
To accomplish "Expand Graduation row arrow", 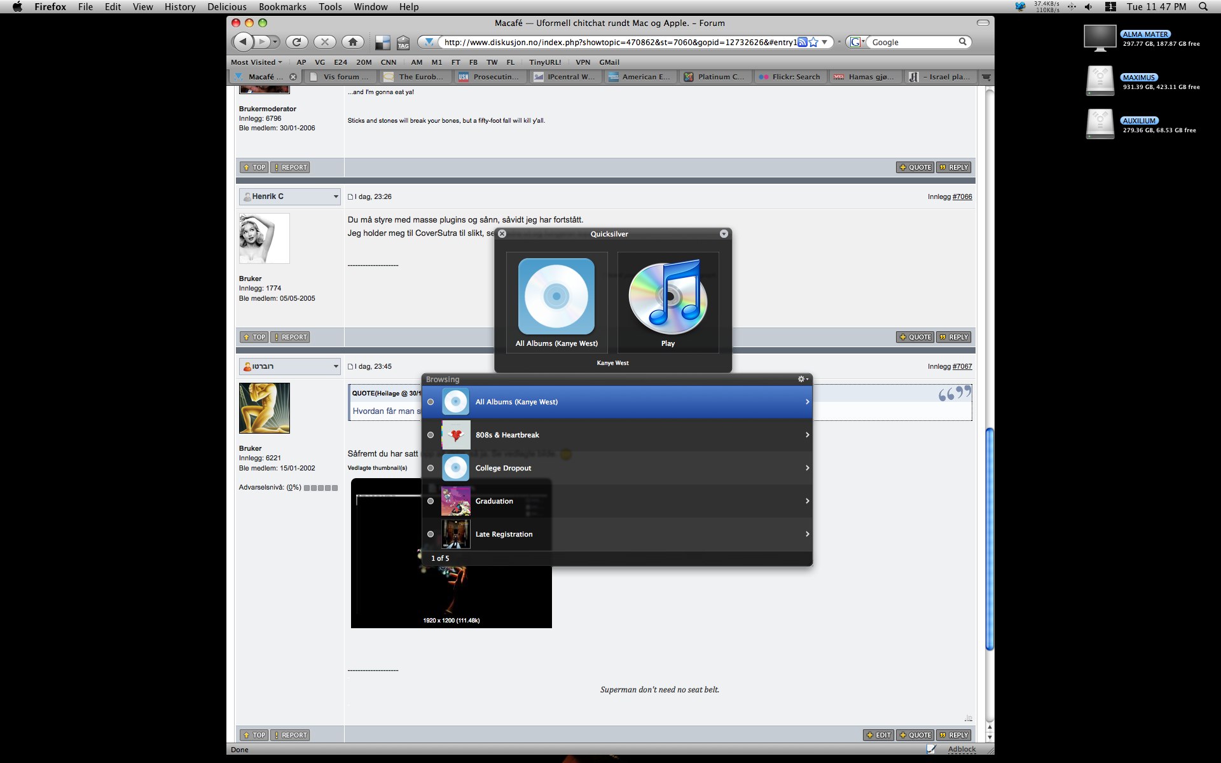I will 807,501.
